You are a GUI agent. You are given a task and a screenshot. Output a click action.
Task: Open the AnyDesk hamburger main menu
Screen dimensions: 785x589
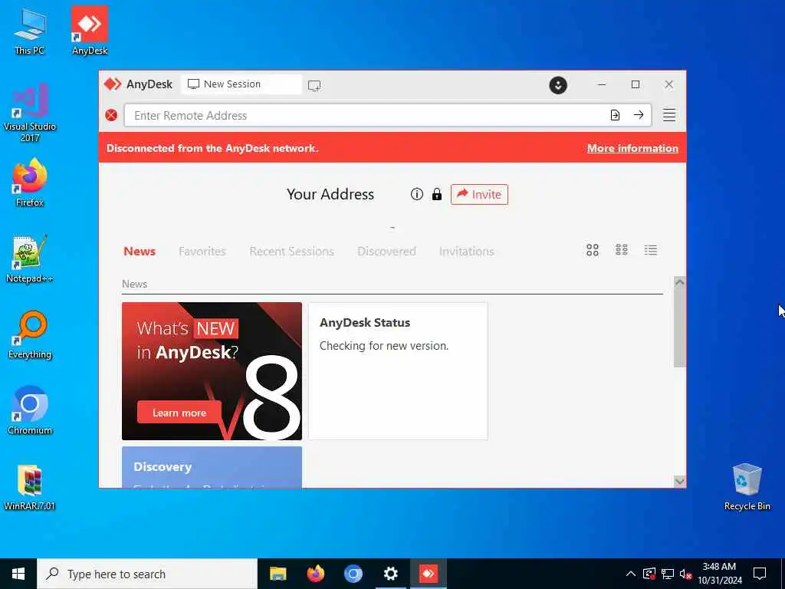[x=668, y=115]
